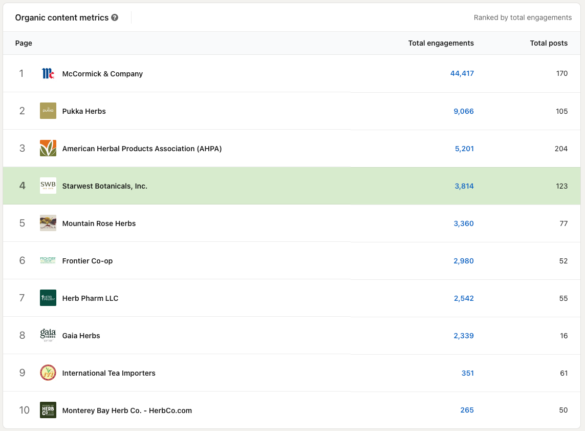Click the Total engagements column header
This screenshot has height=431, width=585.
point(441,43)
